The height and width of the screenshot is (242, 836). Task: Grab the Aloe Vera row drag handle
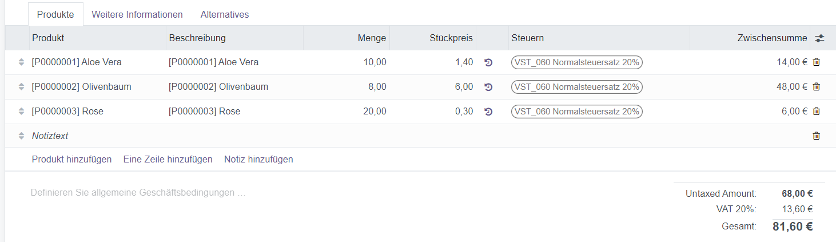click(x=21, y=62)
